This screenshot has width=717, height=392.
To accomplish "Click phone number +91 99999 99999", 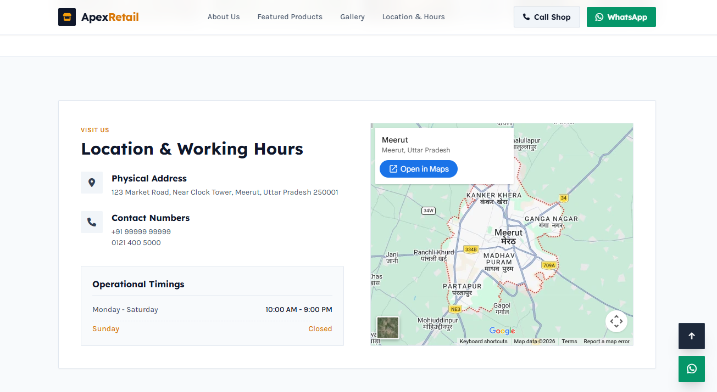I will pyautogui.click(x=141, y=232).
